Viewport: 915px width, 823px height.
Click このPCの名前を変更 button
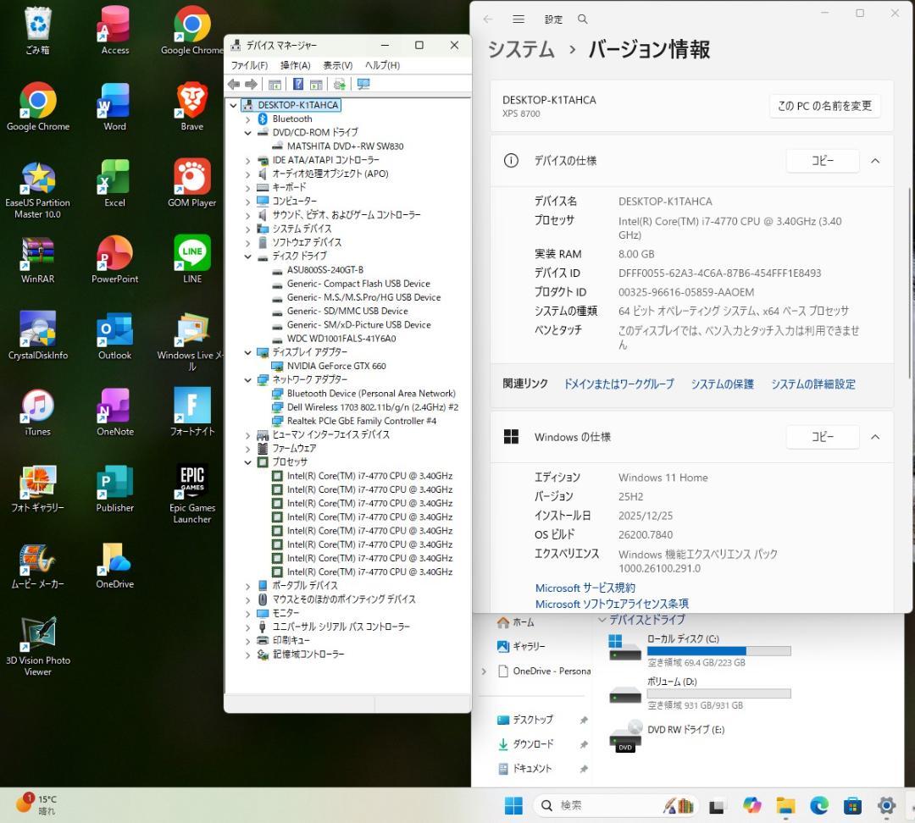824,106
